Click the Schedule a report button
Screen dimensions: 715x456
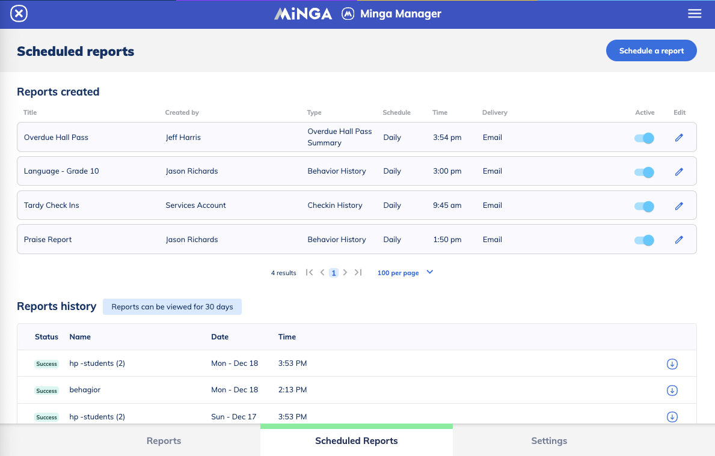[651, 50]
